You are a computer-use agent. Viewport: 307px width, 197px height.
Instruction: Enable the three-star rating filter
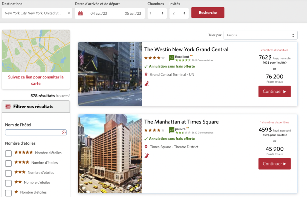coord(8,173)
